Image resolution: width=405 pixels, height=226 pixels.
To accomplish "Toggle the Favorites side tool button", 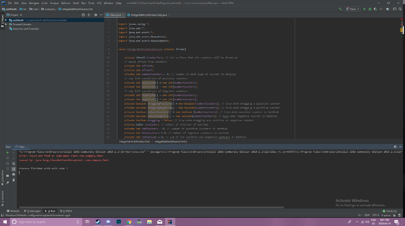I will click(2, 178).
